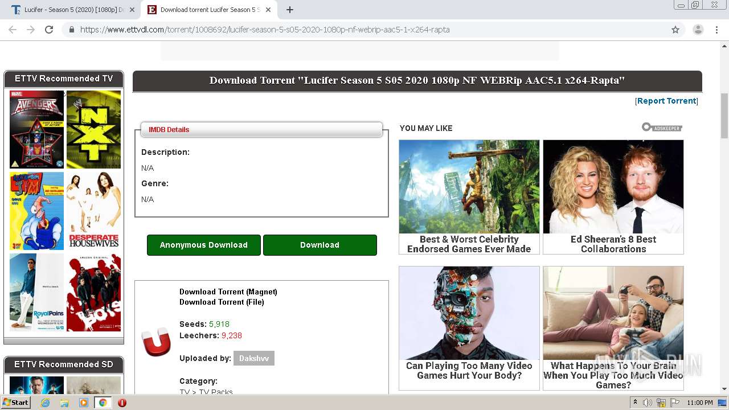Screen dimensions: 729x410
Task: Bookmark this page with the star icon
Action: click(675, 30)
